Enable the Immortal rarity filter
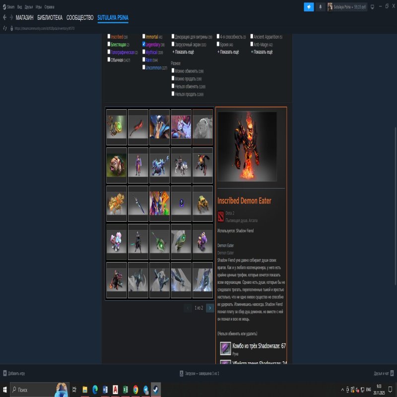 (x=143, y=36)
